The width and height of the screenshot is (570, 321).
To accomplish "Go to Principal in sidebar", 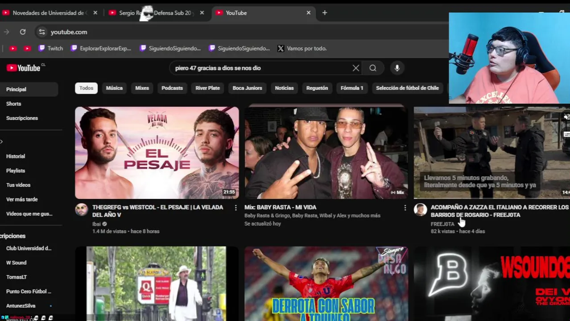I will (x=29, y=90).
